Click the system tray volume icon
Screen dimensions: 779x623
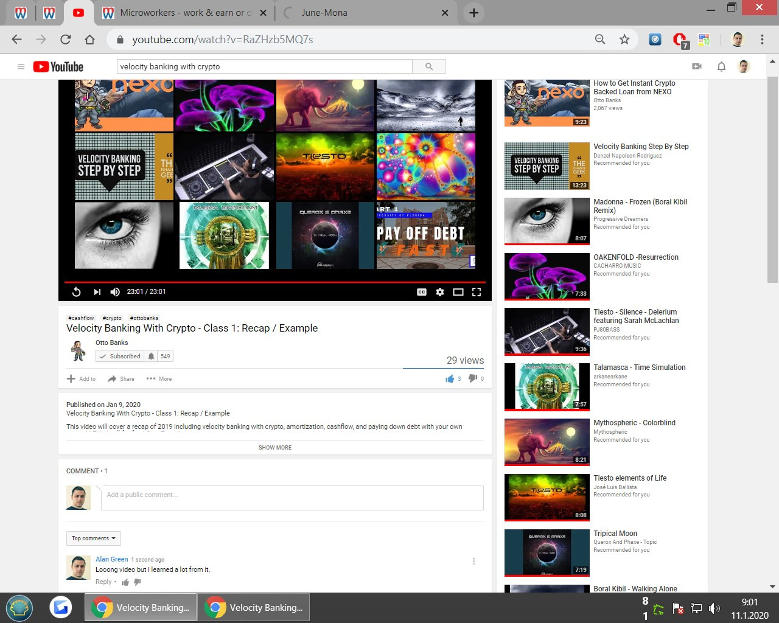[x=714, y=608]
